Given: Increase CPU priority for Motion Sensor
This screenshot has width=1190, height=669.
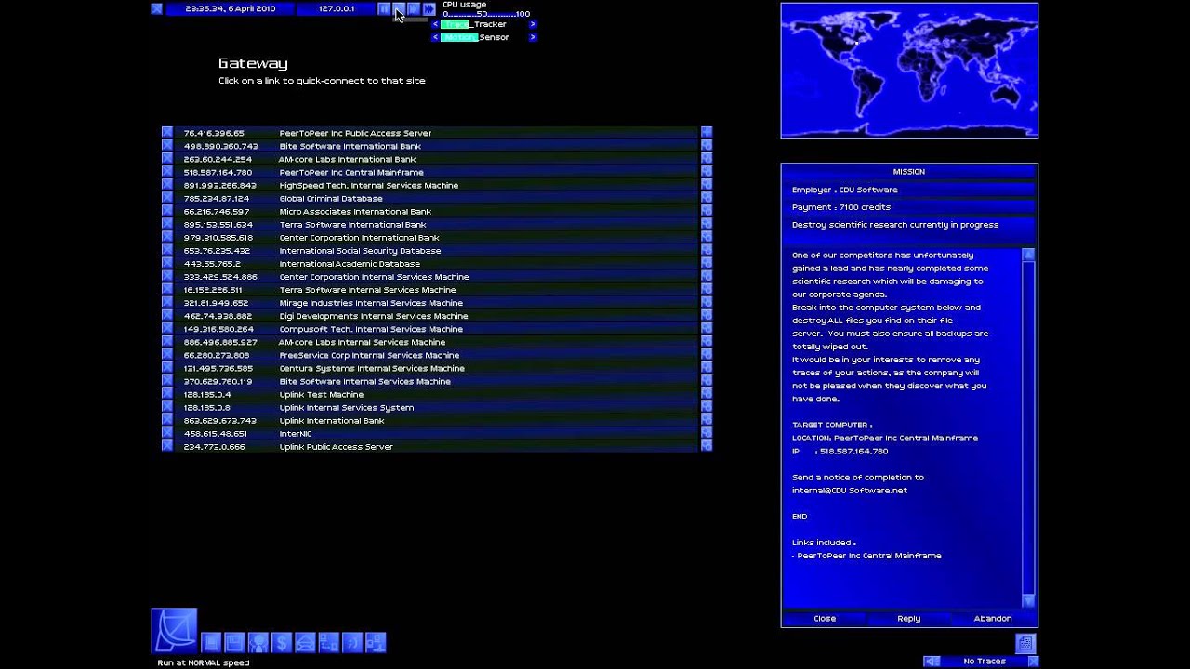Looking at the screenshot, I should click(x=533, y=37).
